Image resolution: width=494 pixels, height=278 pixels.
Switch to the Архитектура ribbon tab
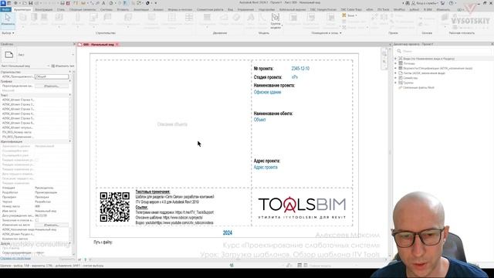(x=22, y=10)
